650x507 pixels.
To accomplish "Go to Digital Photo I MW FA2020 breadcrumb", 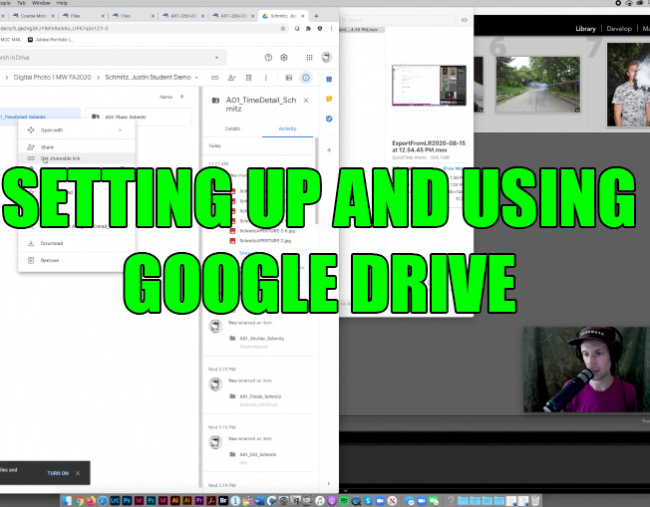I will point(52,78).
